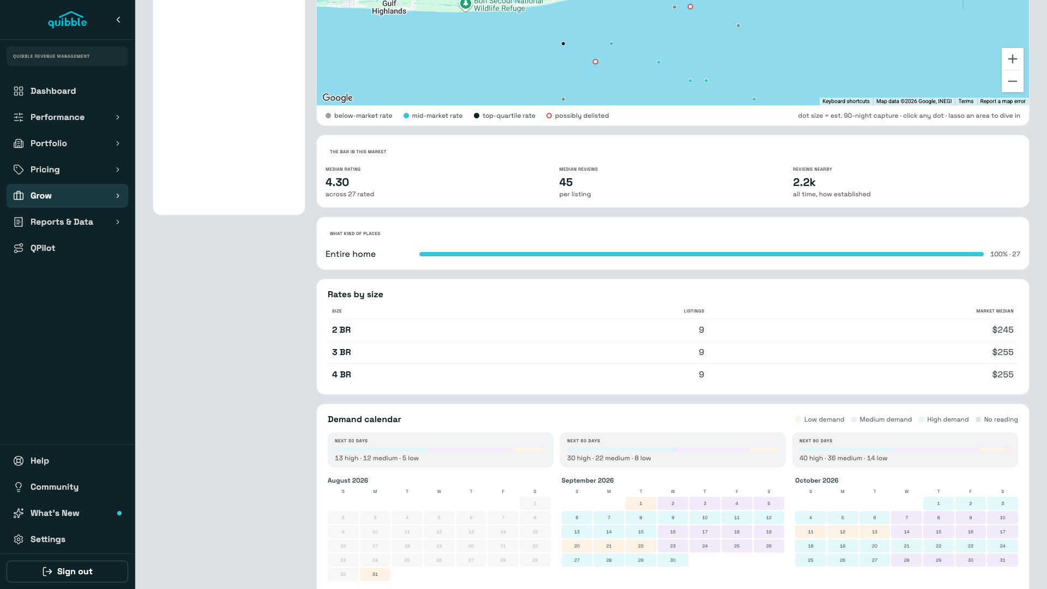Zoom out on the map
The image size is (1047, 589).
coord(1013,81)
